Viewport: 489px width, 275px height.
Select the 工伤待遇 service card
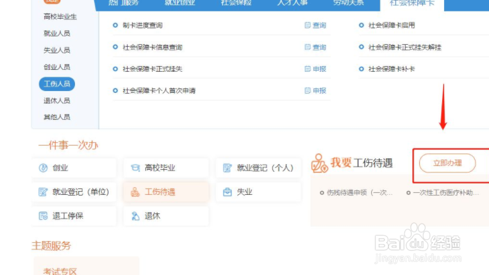pos(166,192)
